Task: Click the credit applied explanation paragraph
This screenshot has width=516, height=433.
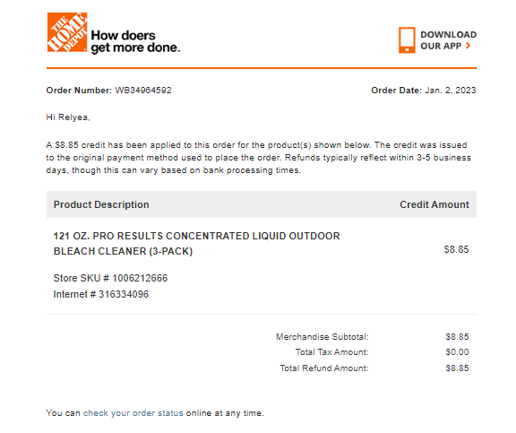Action: click(x=259, y=158)
